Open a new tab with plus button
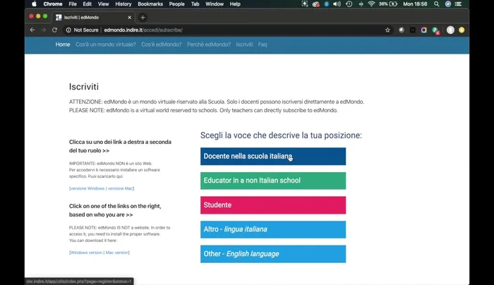This screenshot has width=494, height=285. [143, 18]
